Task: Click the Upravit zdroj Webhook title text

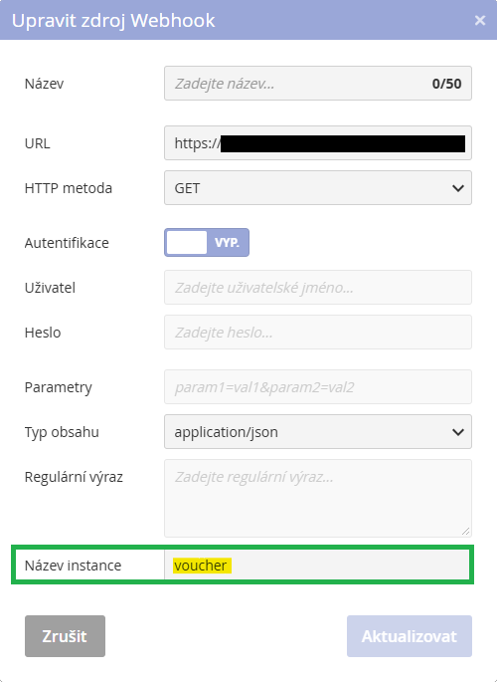Action: [113, 21]
